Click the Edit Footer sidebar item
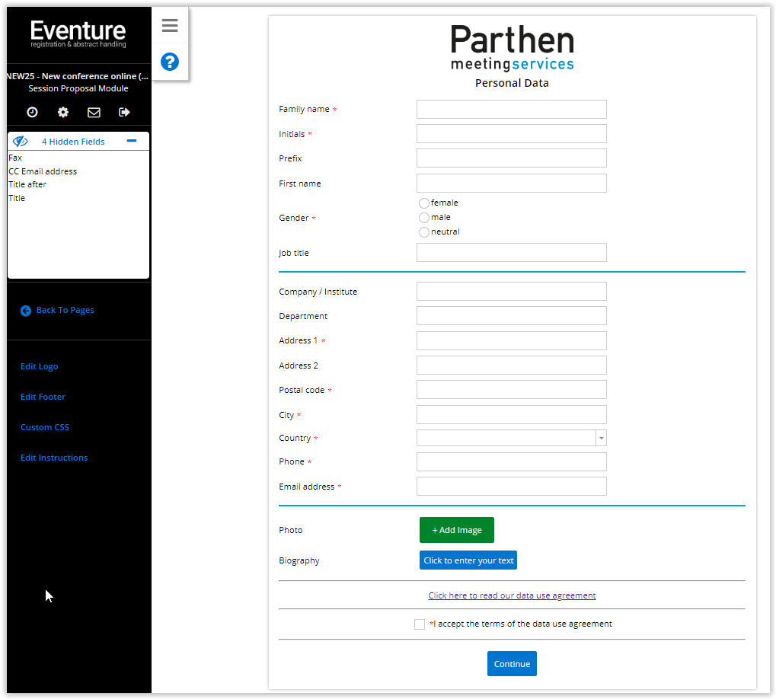 43,397
